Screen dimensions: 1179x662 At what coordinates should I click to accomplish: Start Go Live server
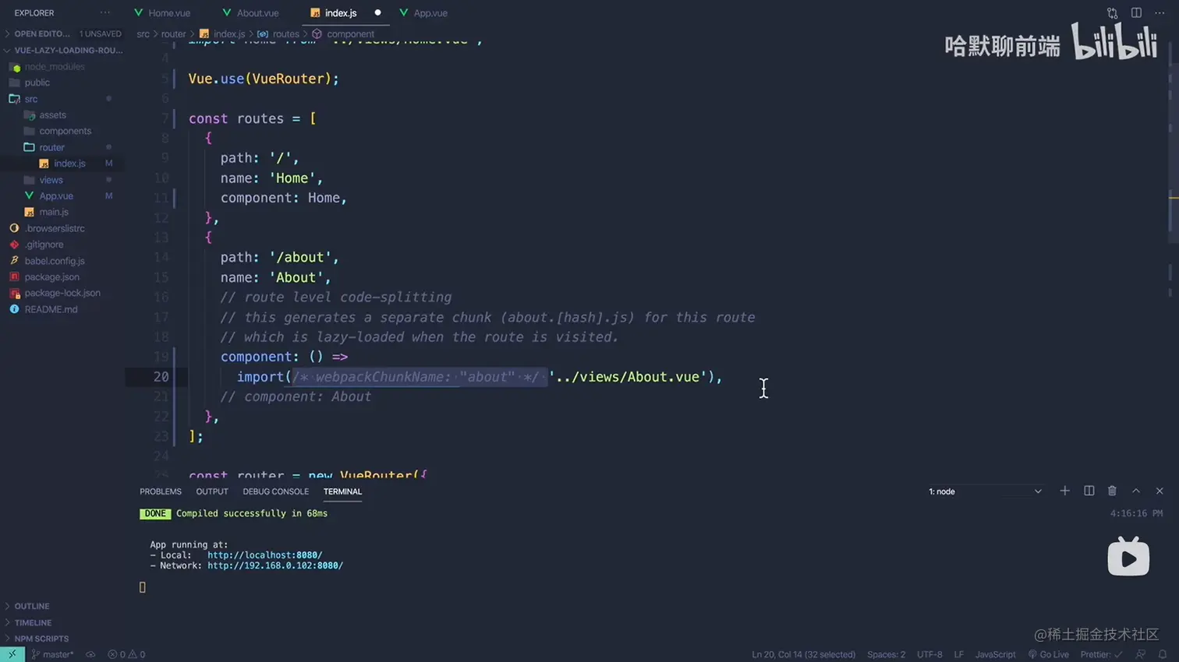(x=1048, y=654)
